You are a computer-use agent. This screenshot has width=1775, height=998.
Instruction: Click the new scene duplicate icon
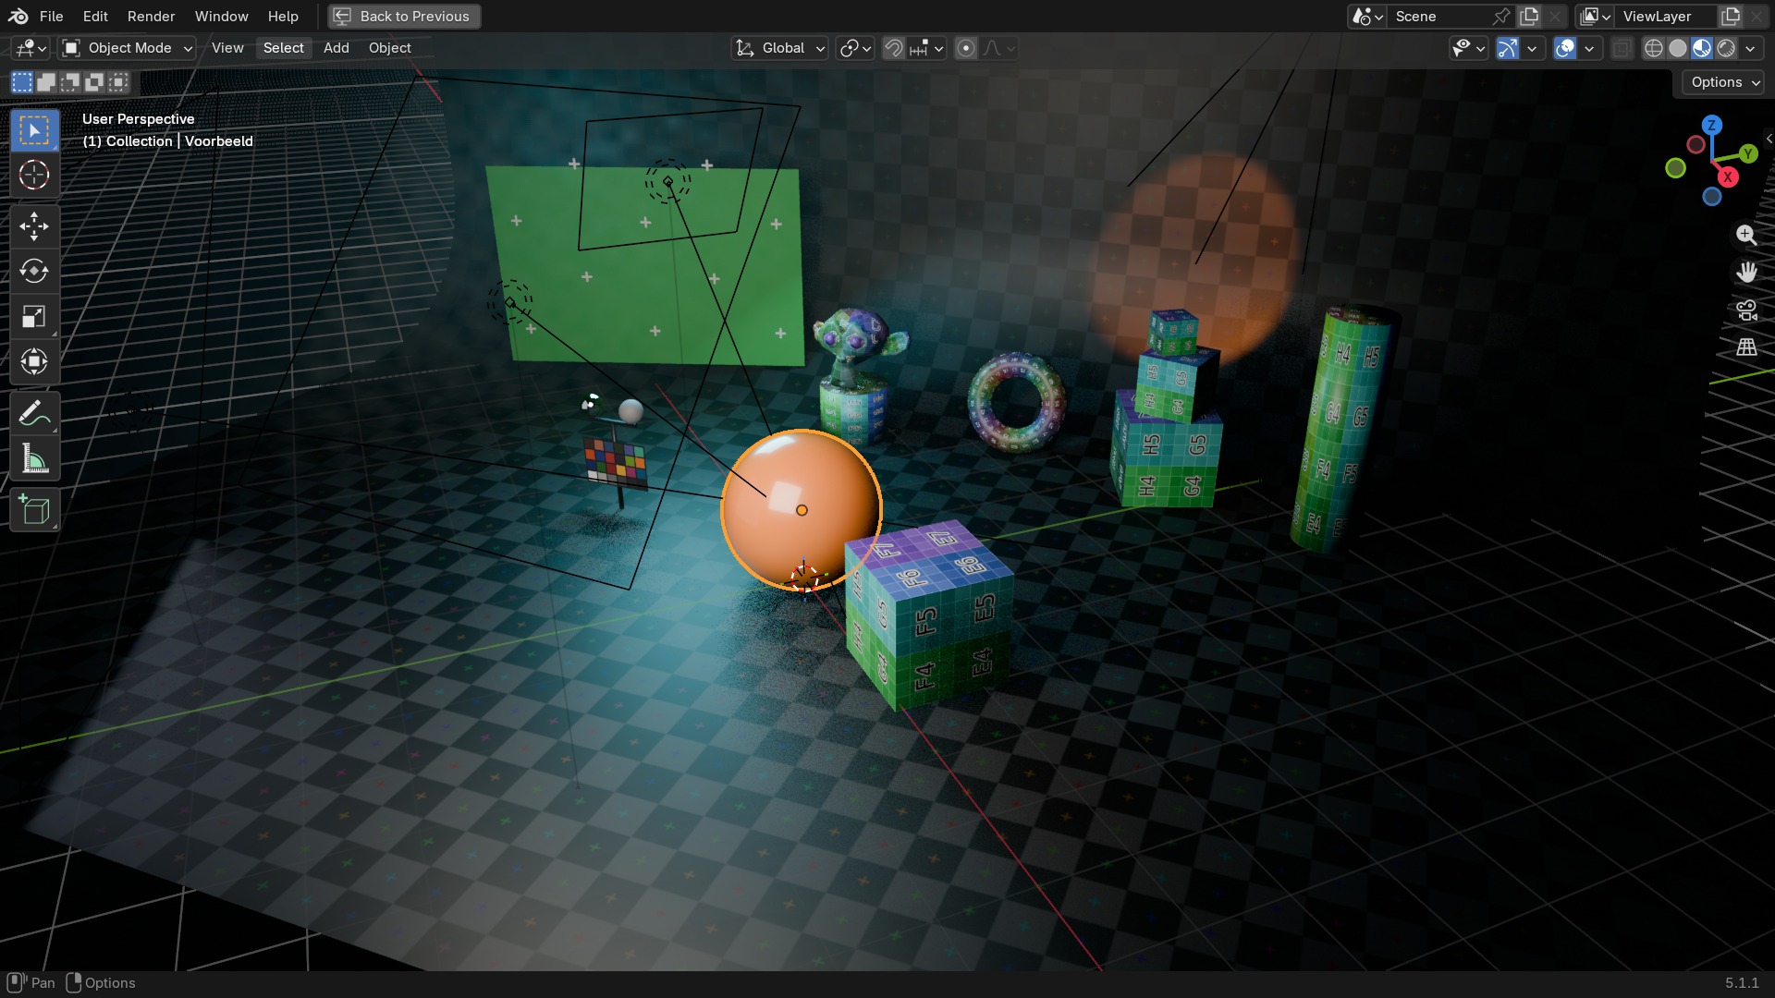point(1529,17)
